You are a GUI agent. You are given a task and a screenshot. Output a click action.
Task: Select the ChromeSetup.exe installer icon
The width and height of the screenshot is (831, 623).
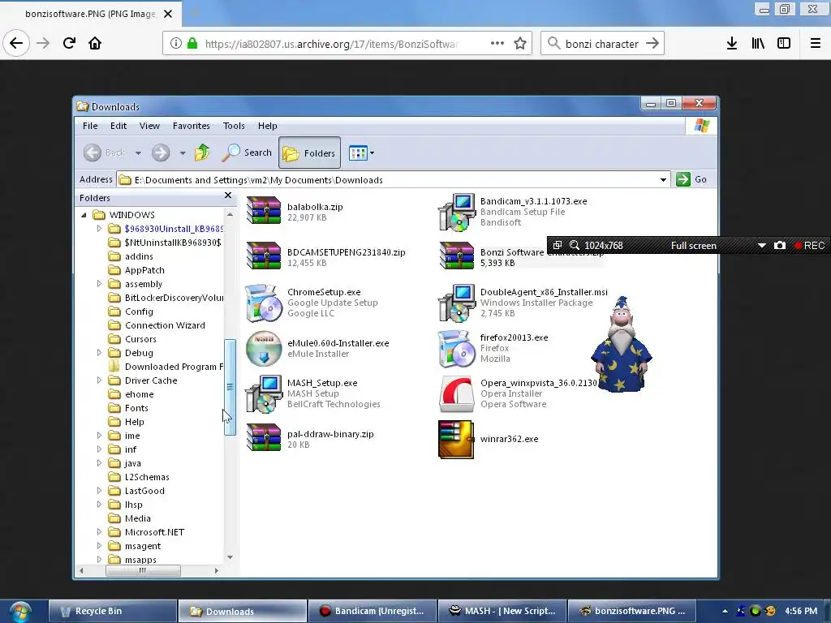(x=264, y=303)
